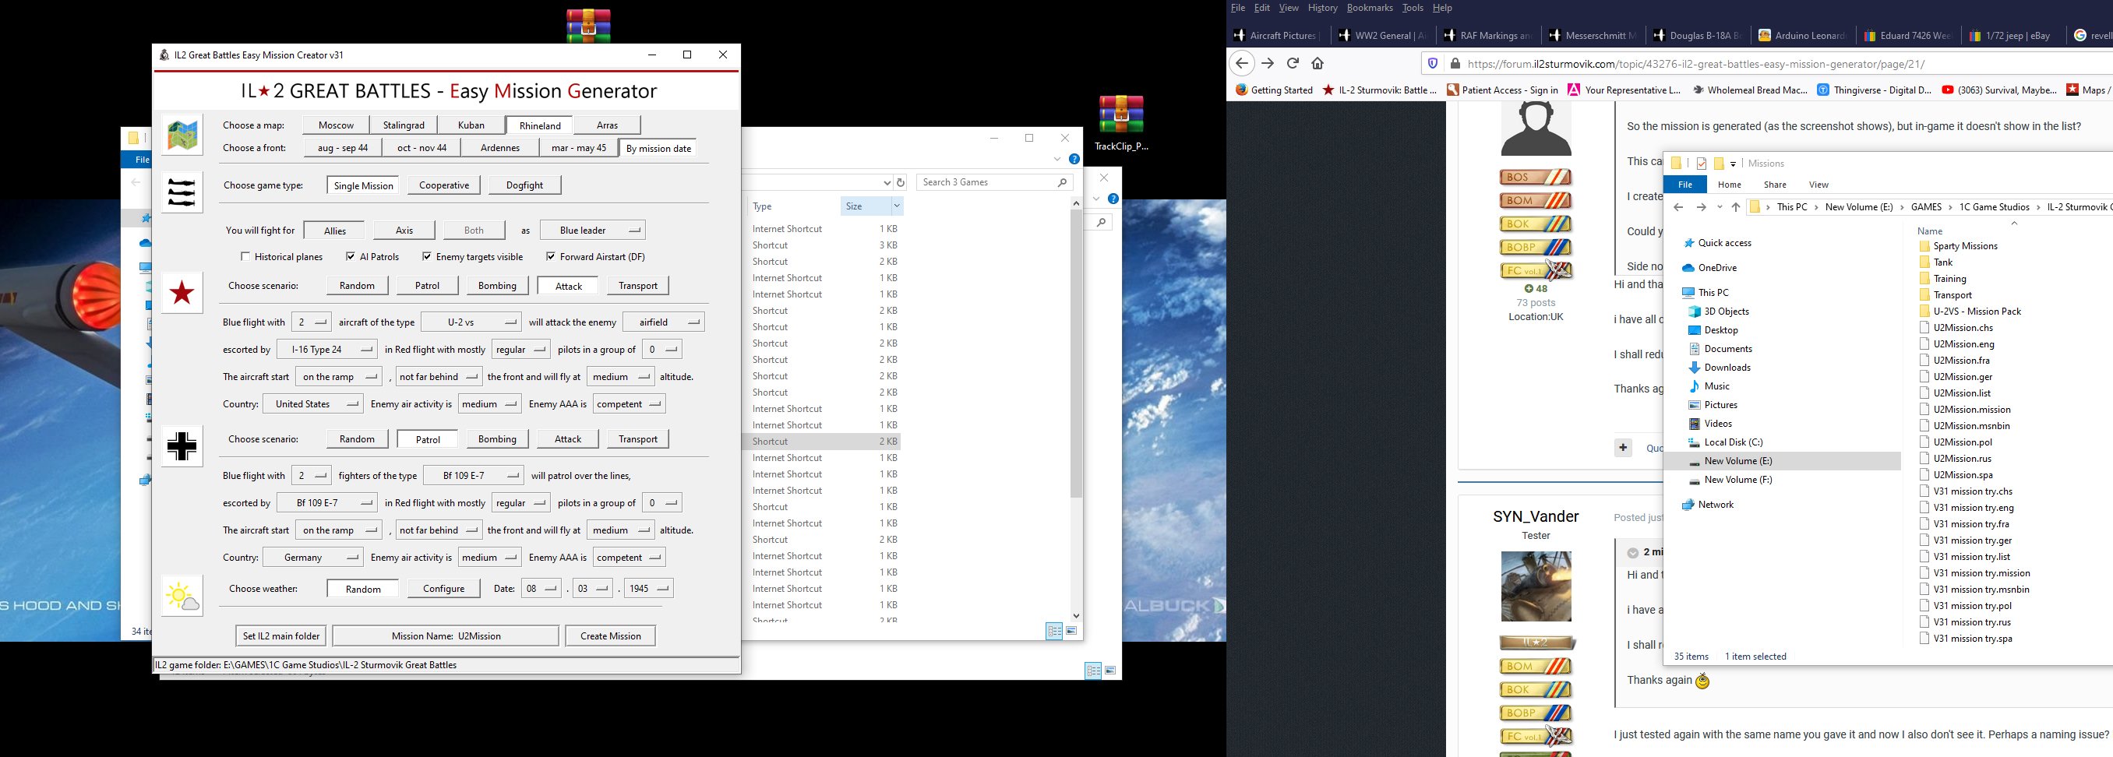Reload the forum page in Firefox

click(1293, 63)
